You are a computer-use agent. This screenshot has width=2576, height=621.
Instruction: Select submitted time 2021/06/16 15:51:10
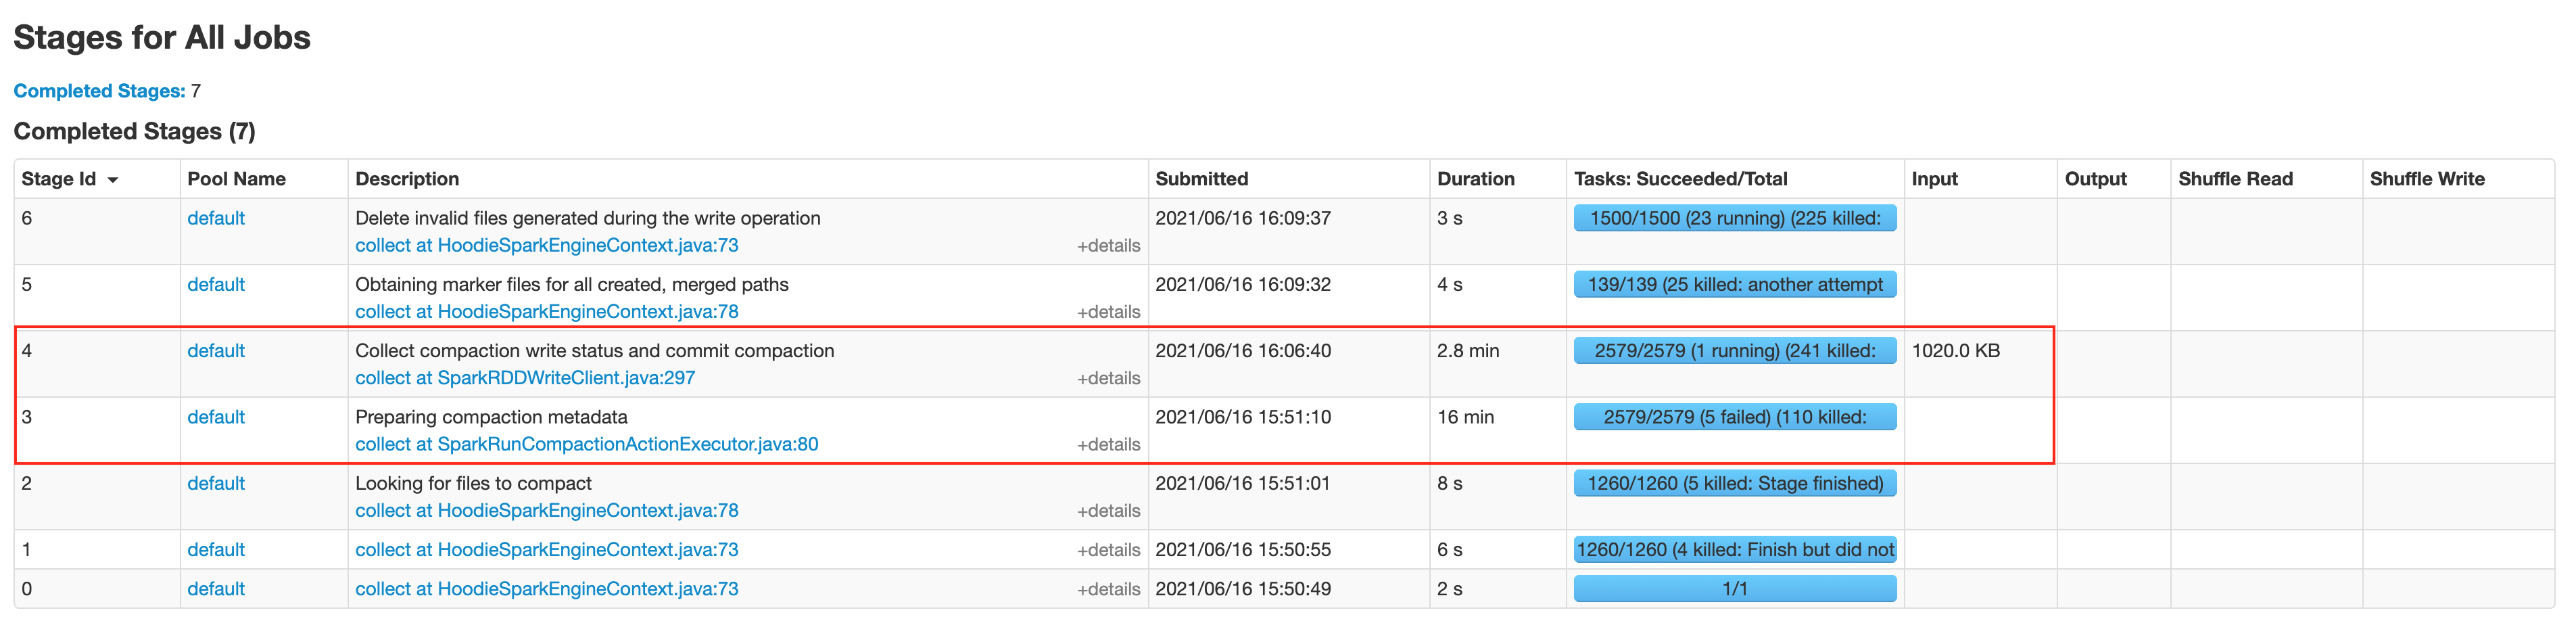pyautogui.click(x=1243, y=417)
